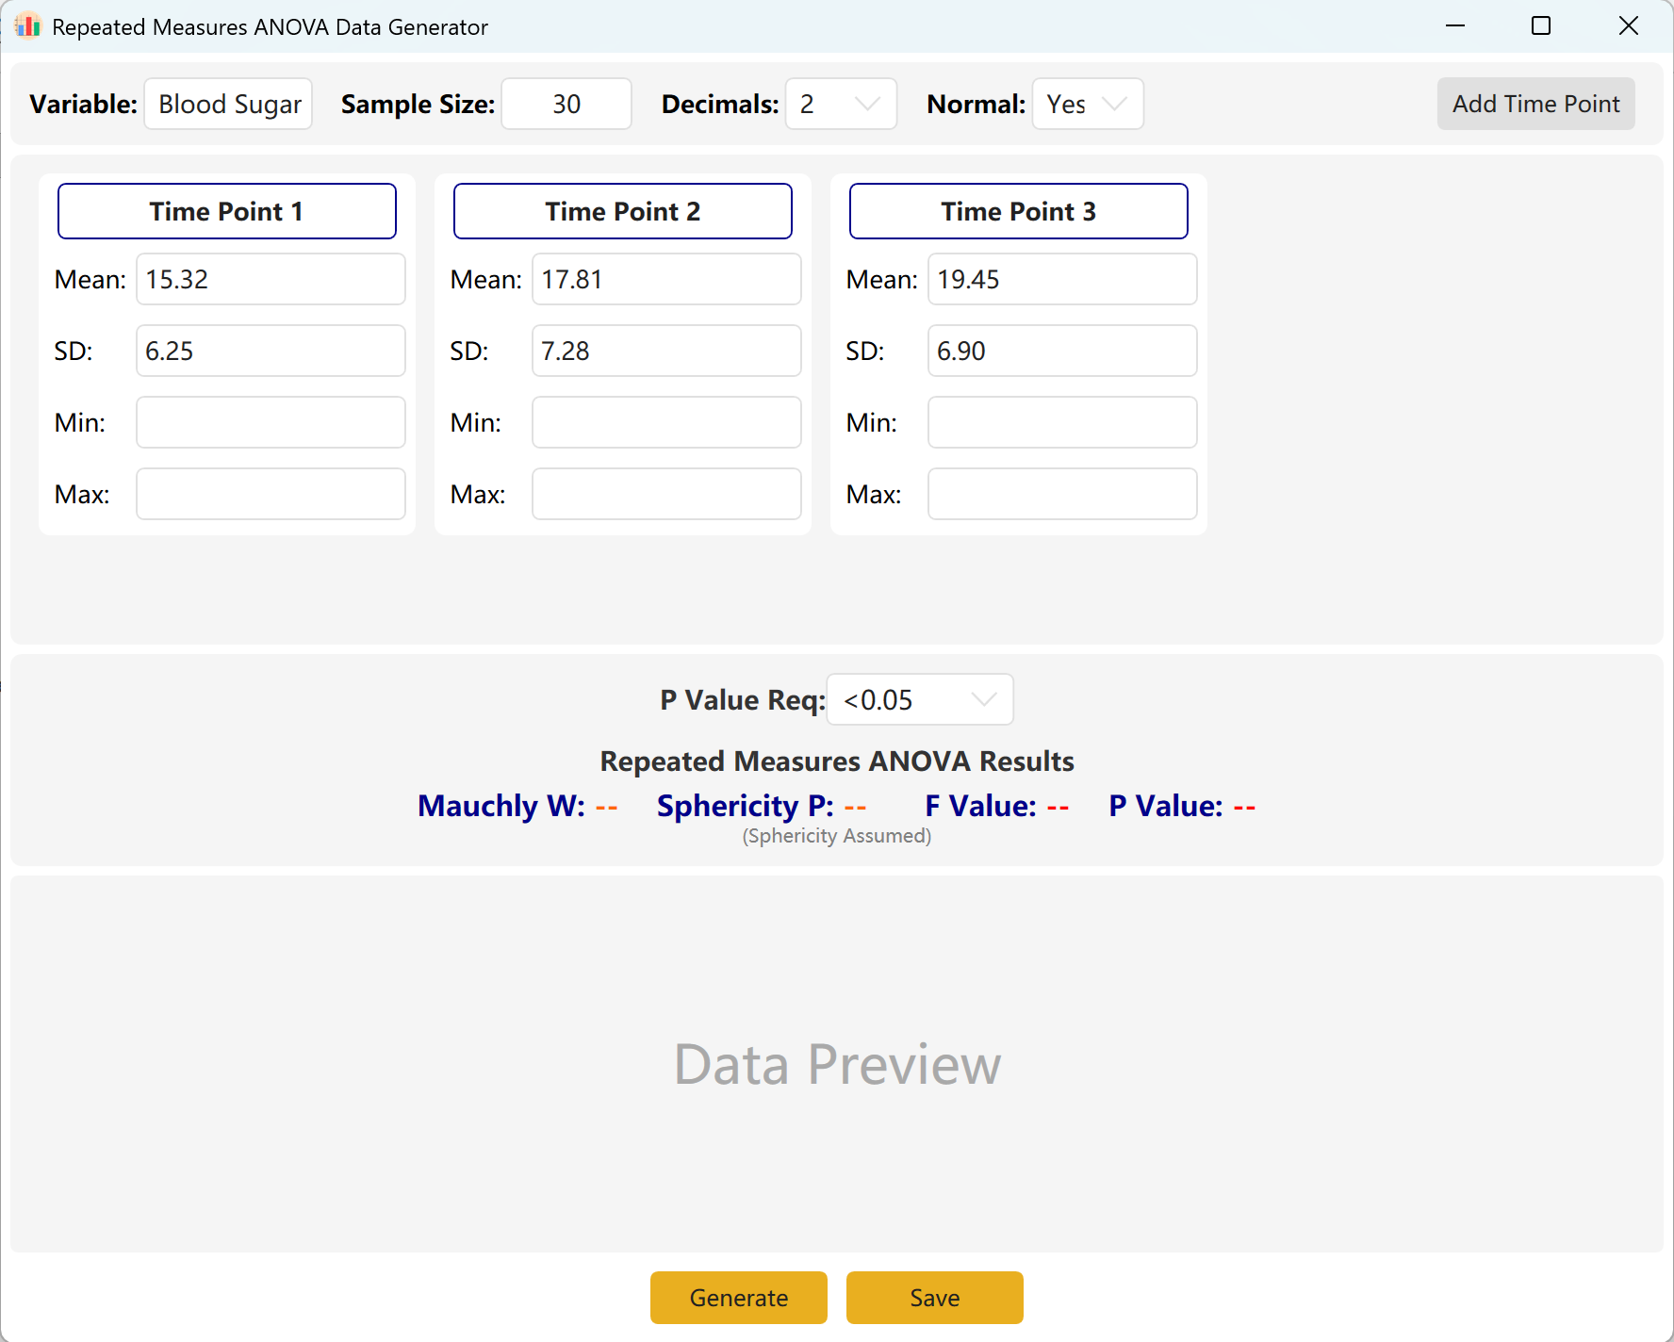Click the Sphericity P result label
This screenshot has height=1342, width=1674.
(x=745, y=806)
